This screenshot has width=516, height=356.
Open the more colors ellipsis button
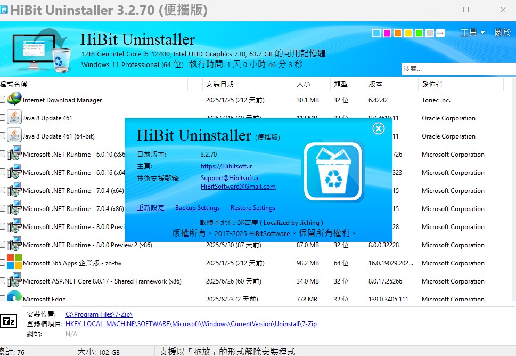[x=440, y=33]
